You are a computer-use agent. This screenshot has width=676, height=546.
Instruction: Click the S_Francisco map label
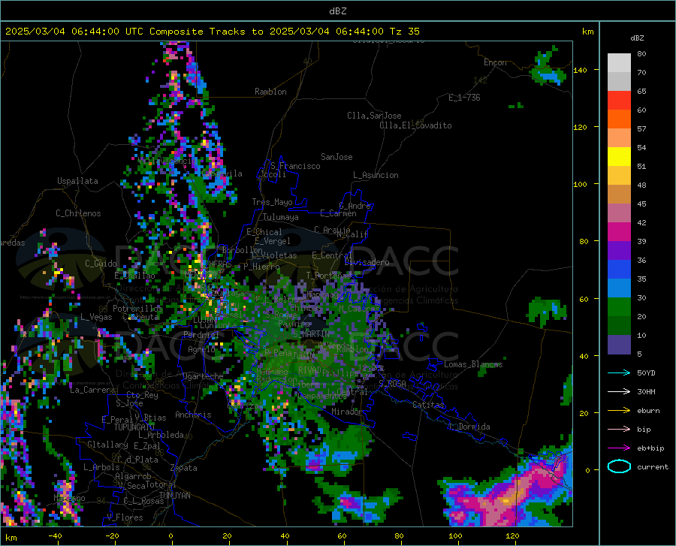coord(295,166)
